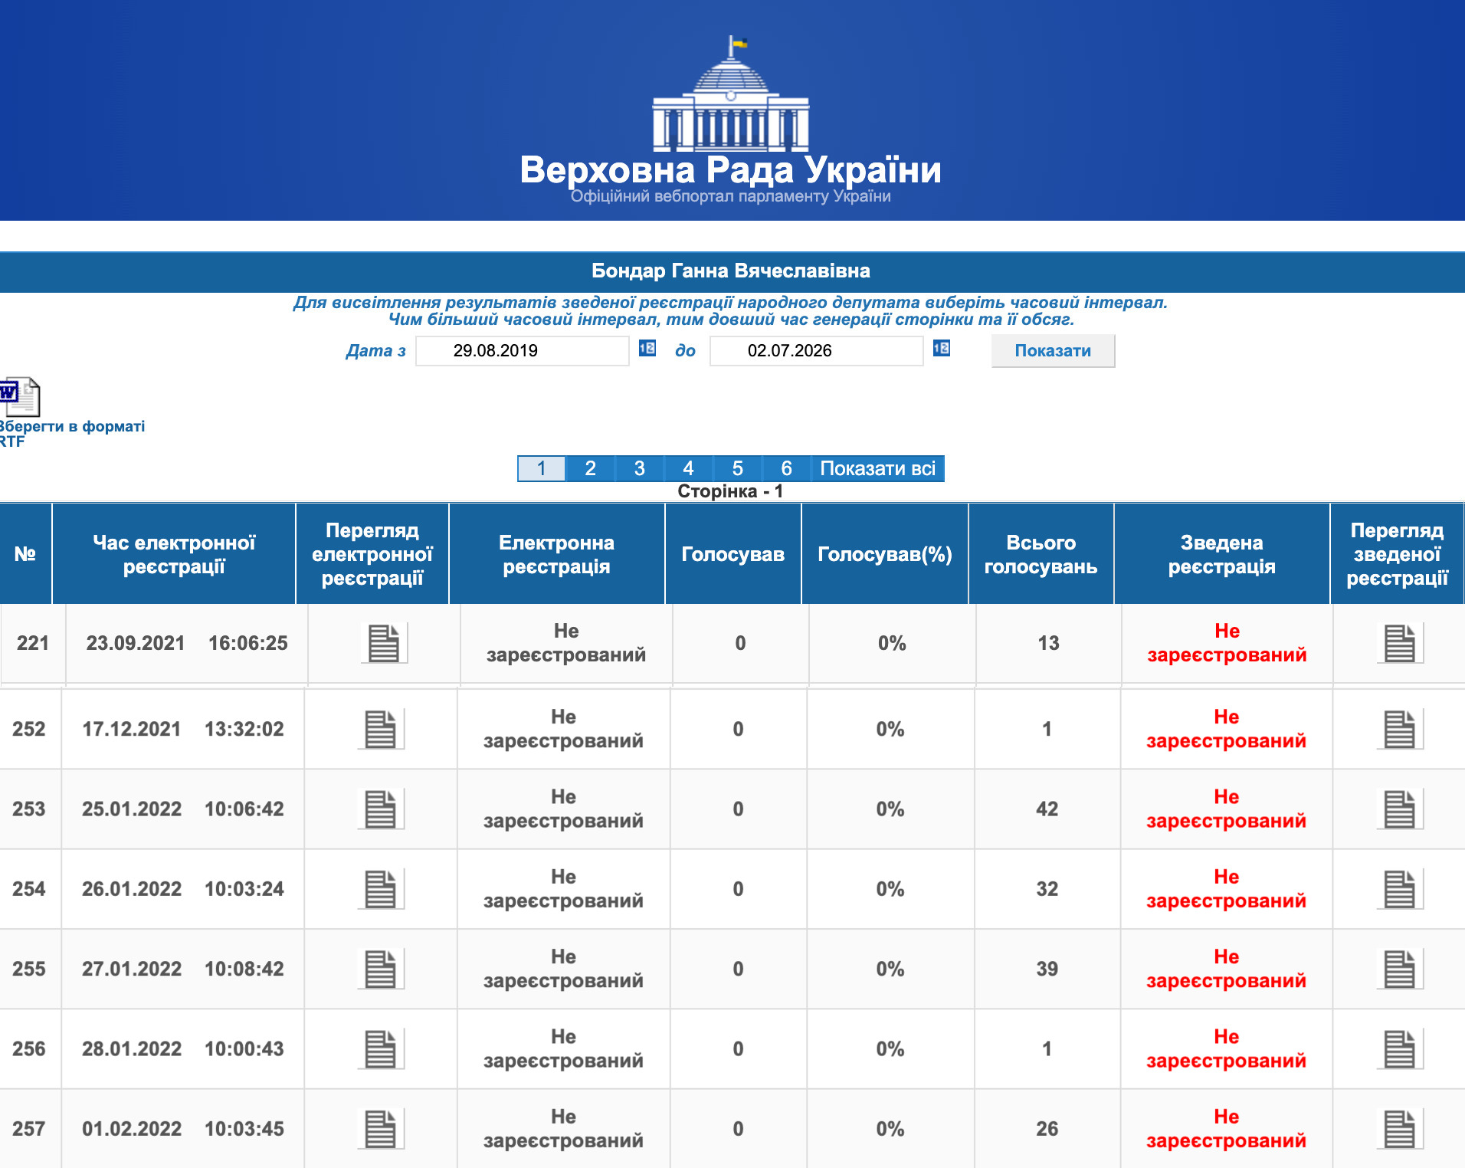Viewport: 1465px width, 1168px height.
Task: View consolidated registration document for row 255
Action: pyautogui.click(x=1400, y=969)
